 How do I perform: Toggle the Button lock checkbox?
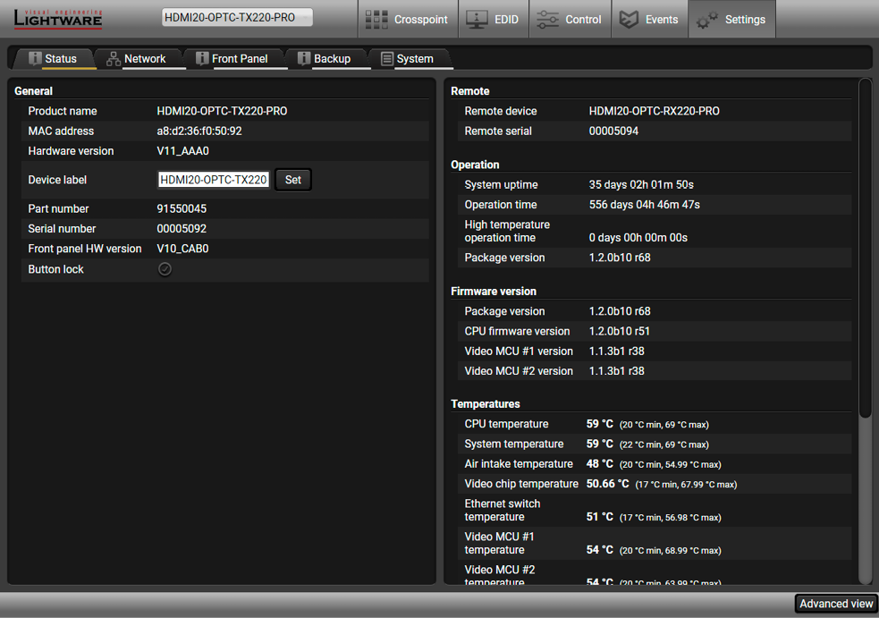click(165, 269)
